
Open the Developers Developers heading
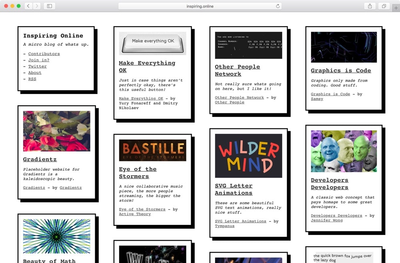click(330, 184)
